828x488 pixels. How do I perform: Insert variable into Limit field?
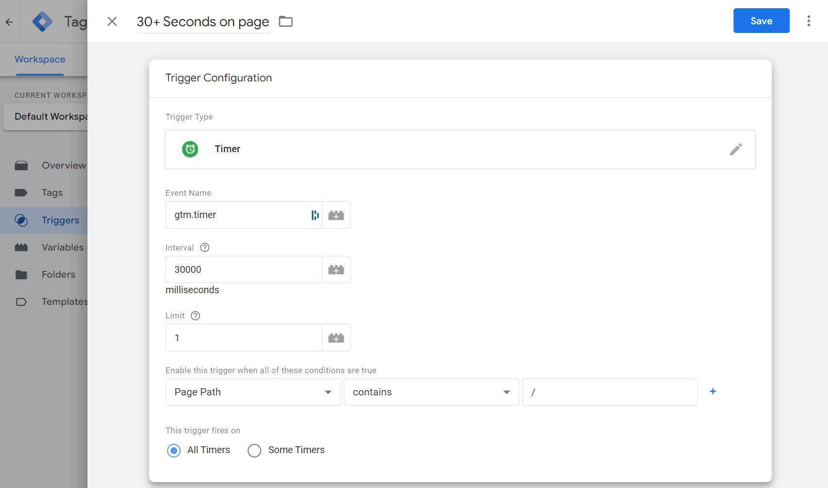(x=336, y=338)
